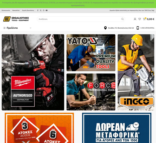This screenshot has width=156, height=143.
Task: Click the free shipping notice for orders over 150€
Action: click(x=132, y=10)
